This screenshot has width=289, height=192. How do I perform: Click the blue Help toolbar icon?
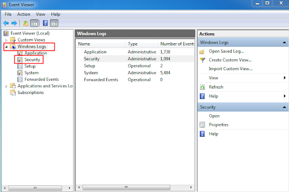pyautogui.click(x=45, y=23)
